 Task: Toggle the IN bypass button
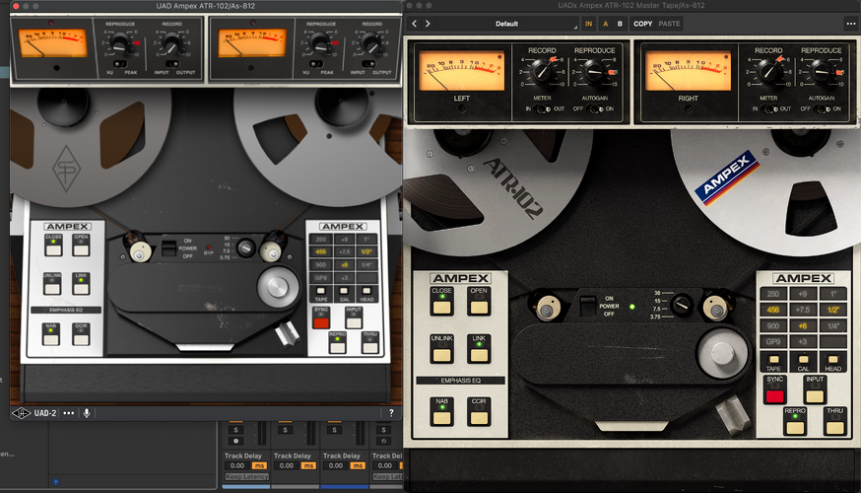tap(589, 24)
